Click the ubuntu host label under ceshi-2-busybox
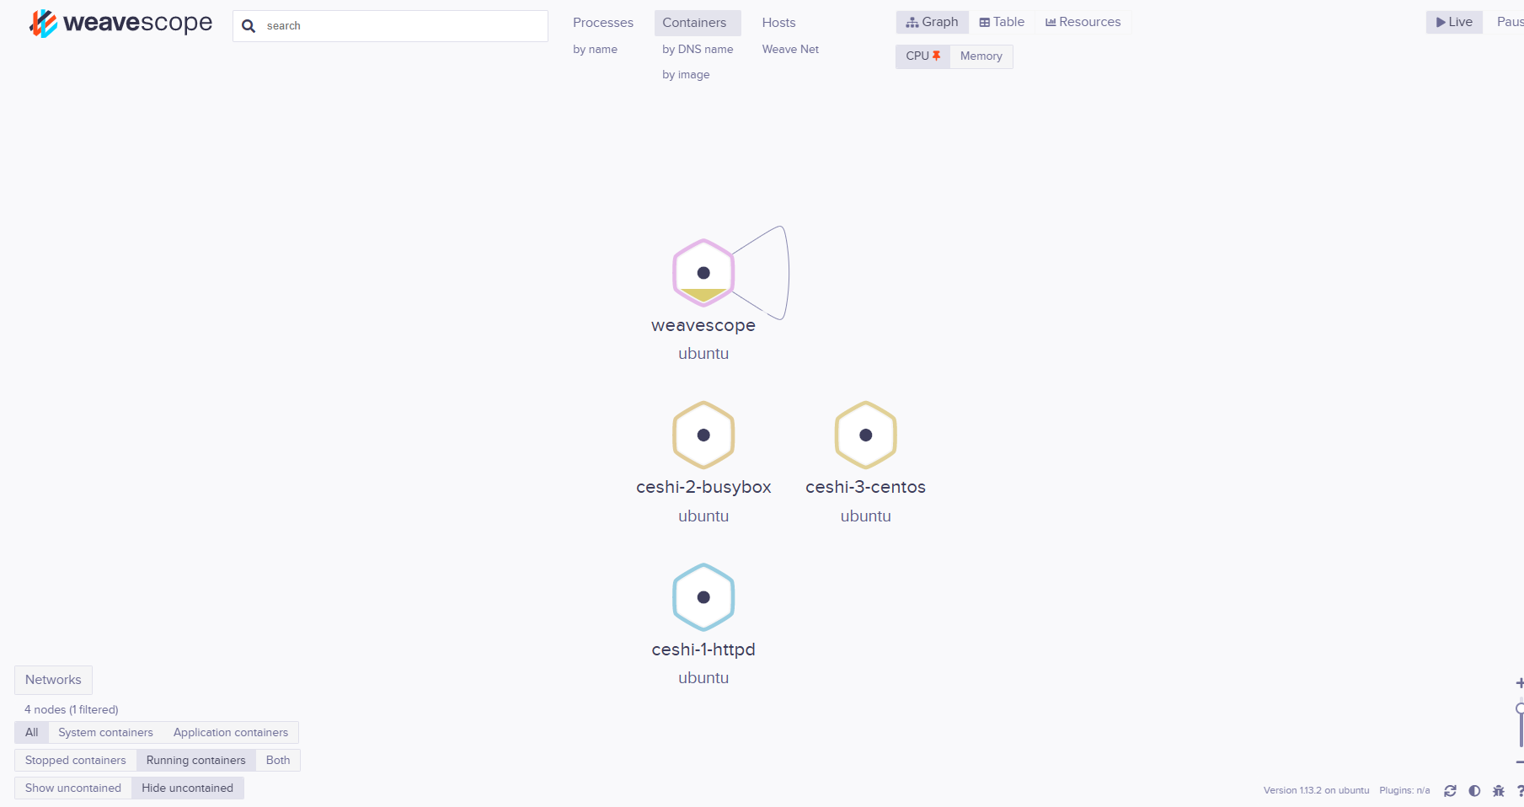Viewport: 1524px width, 807px height. [x=703, y=516]
